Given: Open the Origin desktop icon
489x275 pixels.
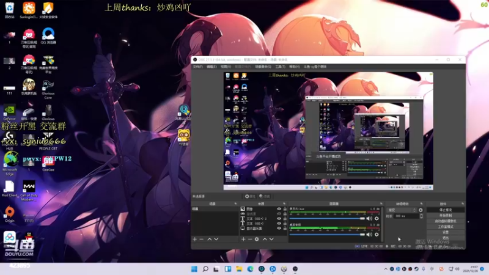Looking at the screenshot, I should pyautogui.click(x=10, y=215).
